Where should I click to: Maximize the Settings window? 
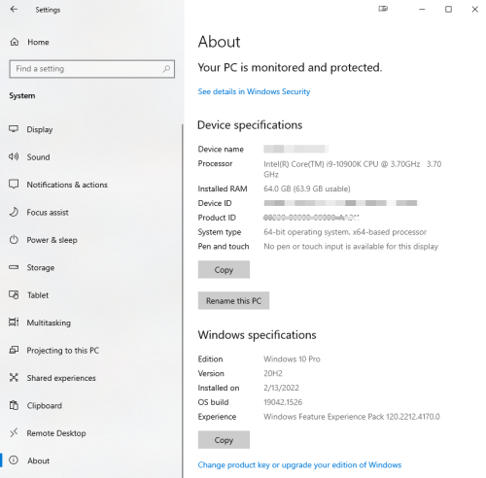coord(448,9)
